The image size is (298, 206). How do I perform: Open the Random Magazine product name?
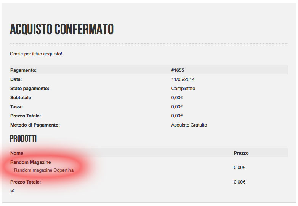point(30,162)
